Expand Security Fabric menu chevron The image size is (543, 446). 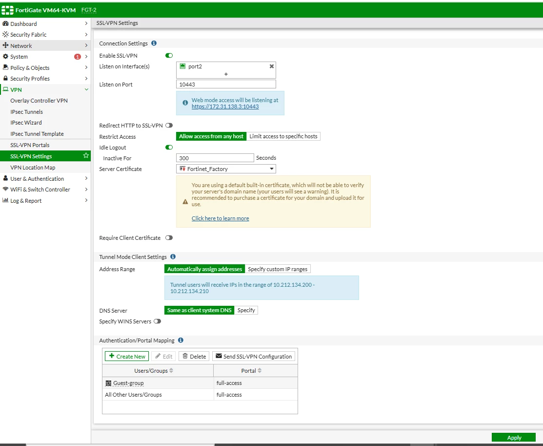(x=86, y=34)
